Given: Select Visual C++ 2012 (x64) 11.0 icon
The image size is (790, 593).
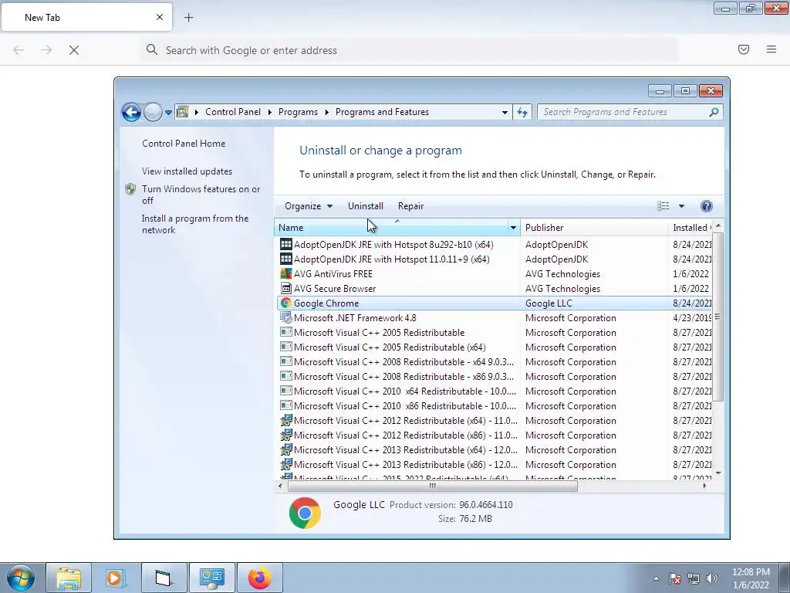Looking at the screenshot, I should click(x=285, y=420).
